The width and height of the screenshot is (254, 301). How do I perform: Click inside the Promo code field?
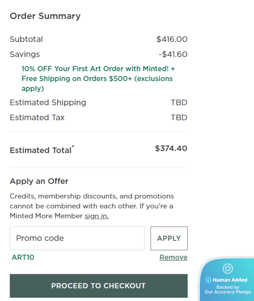tap(77, 239)
